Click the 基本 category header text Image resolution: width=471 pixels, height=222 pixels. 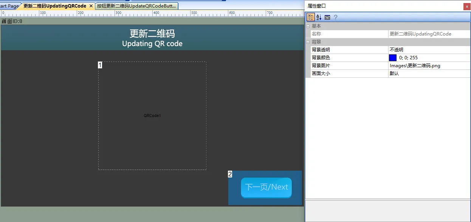pyautogui.click(x=316, y=26)
